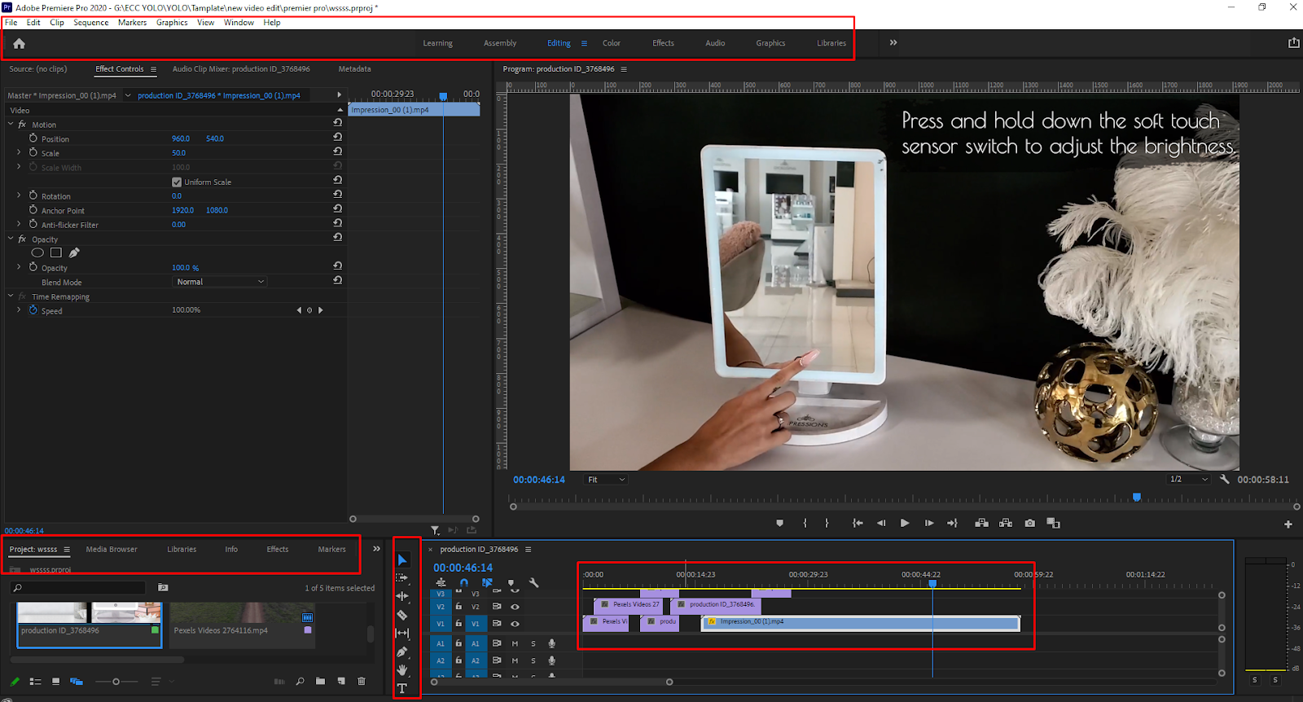Open the Color workspace
The width and height of the screenshot is (1303, 702).
(x=611, y=43)
